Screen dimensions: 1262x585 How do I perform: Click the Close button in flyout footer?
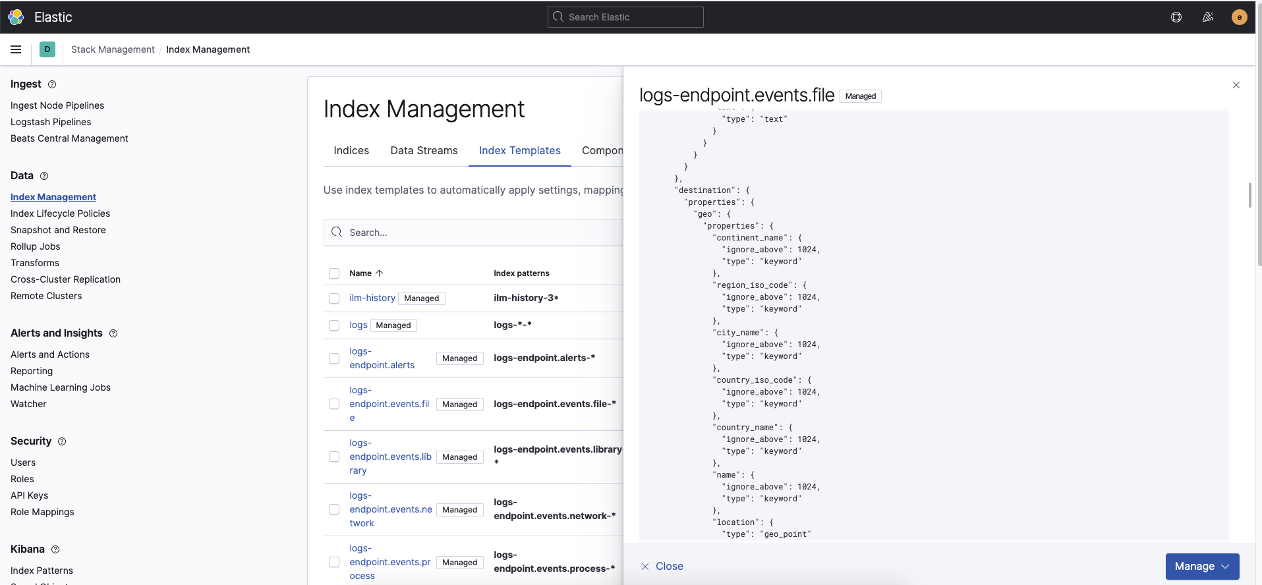[x=662, y=567]
